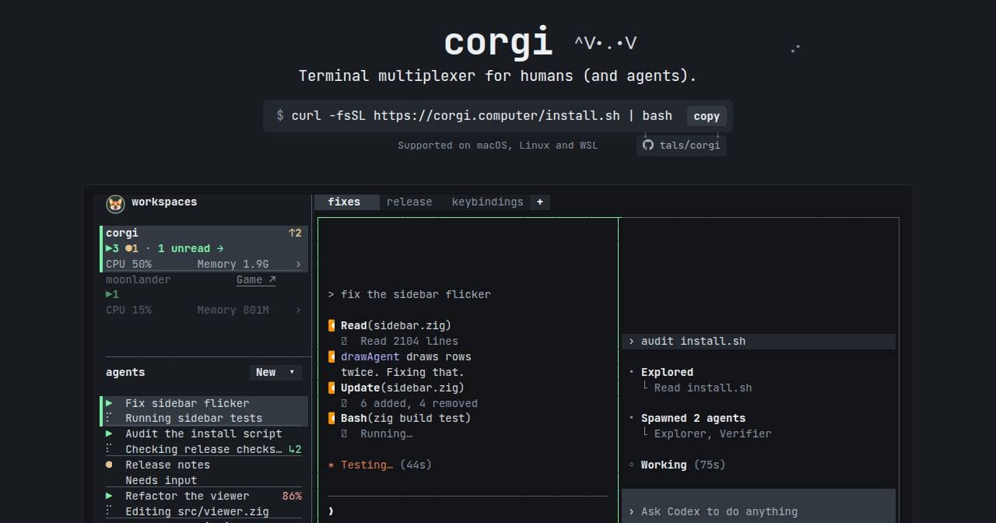The height and width of the screenshot is (523, 996).
Task: Add a new tab with plus
Action: tap(540, 202)
